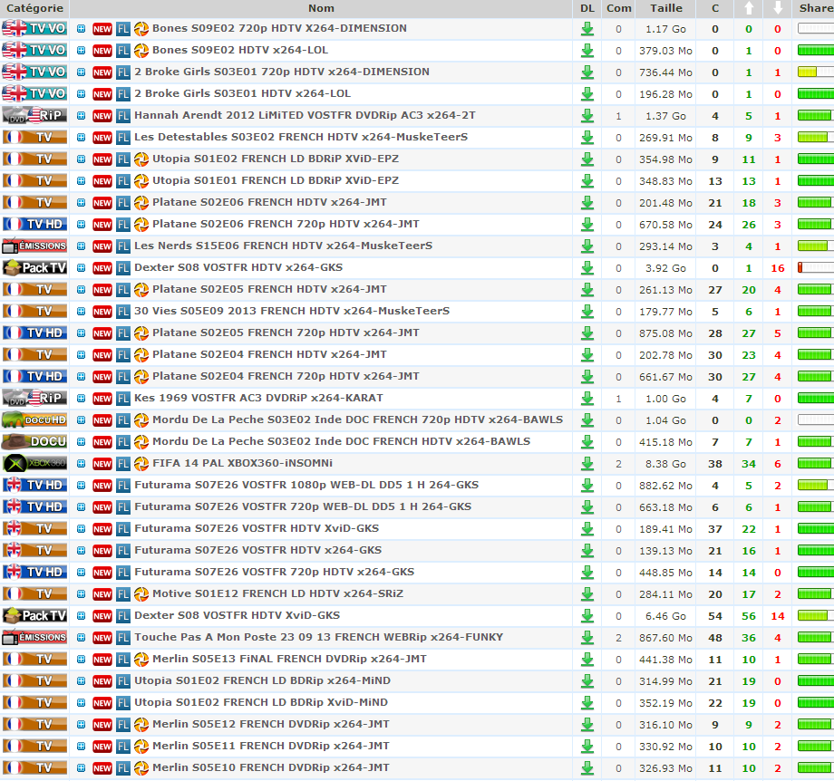The height and width of the screenshot is (781, 834).
Task: Click TV VO category icon for Bones 720p row
Action: [x=34, y=28]
